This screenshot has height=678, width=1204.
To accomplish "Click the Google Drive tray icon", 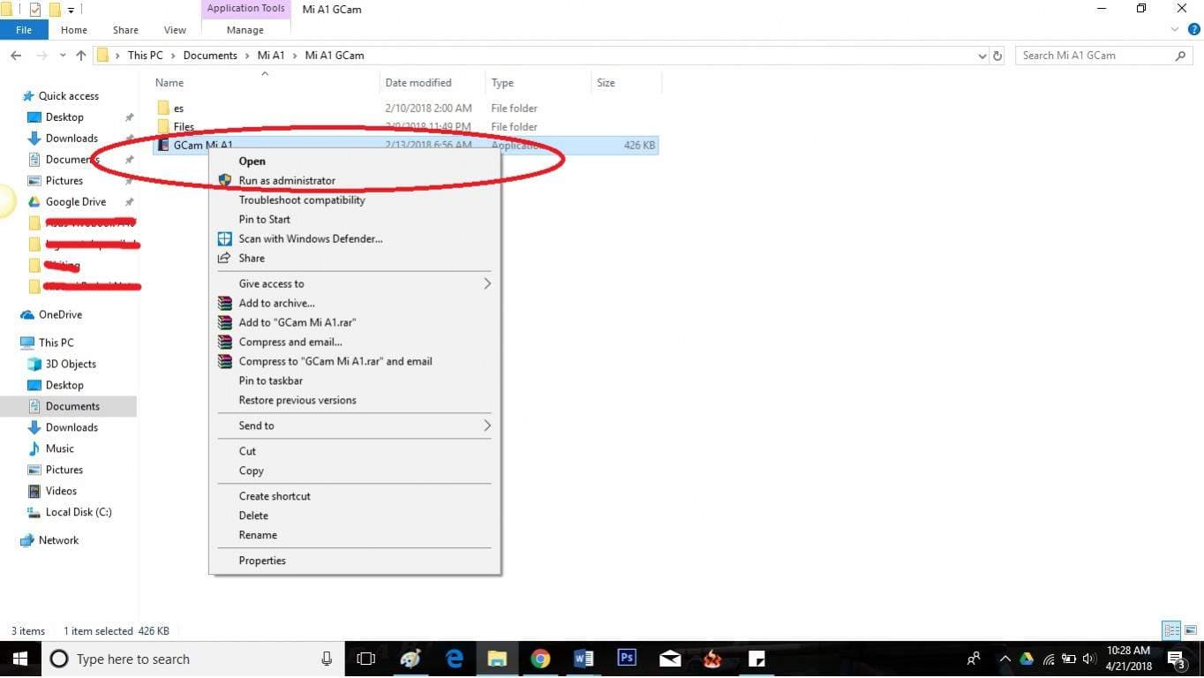I will 1027,659.
